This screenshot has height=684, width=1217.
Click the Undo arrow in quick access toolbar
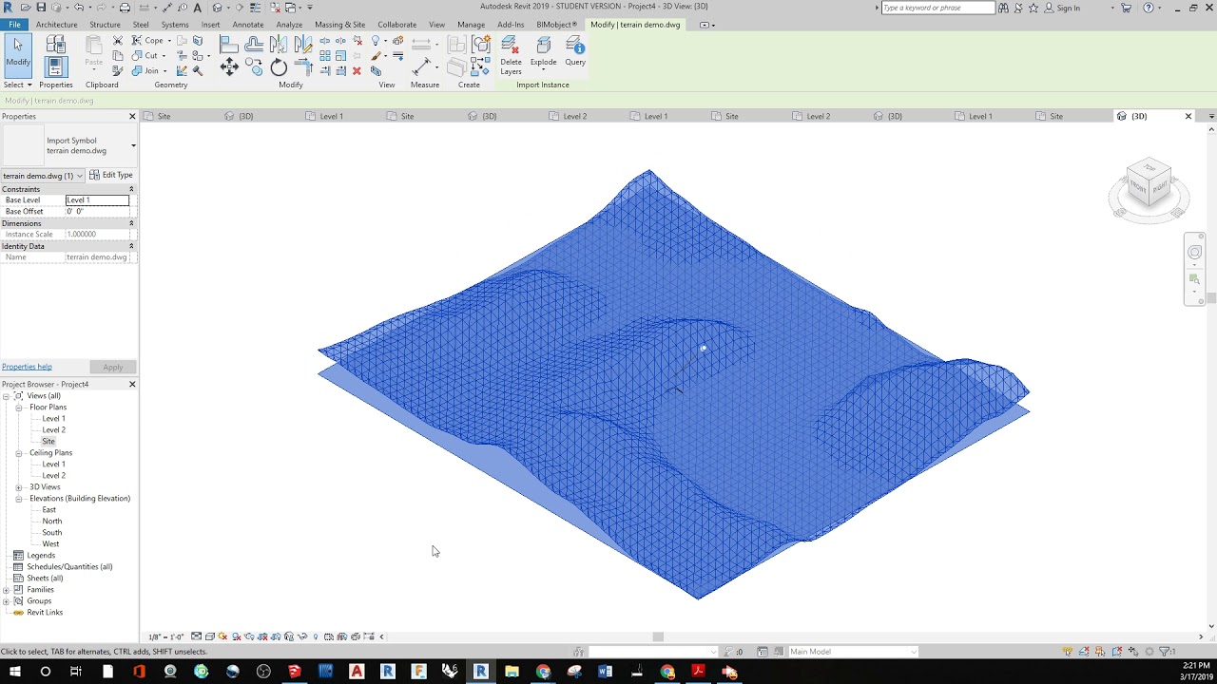(x=80, y=8)
